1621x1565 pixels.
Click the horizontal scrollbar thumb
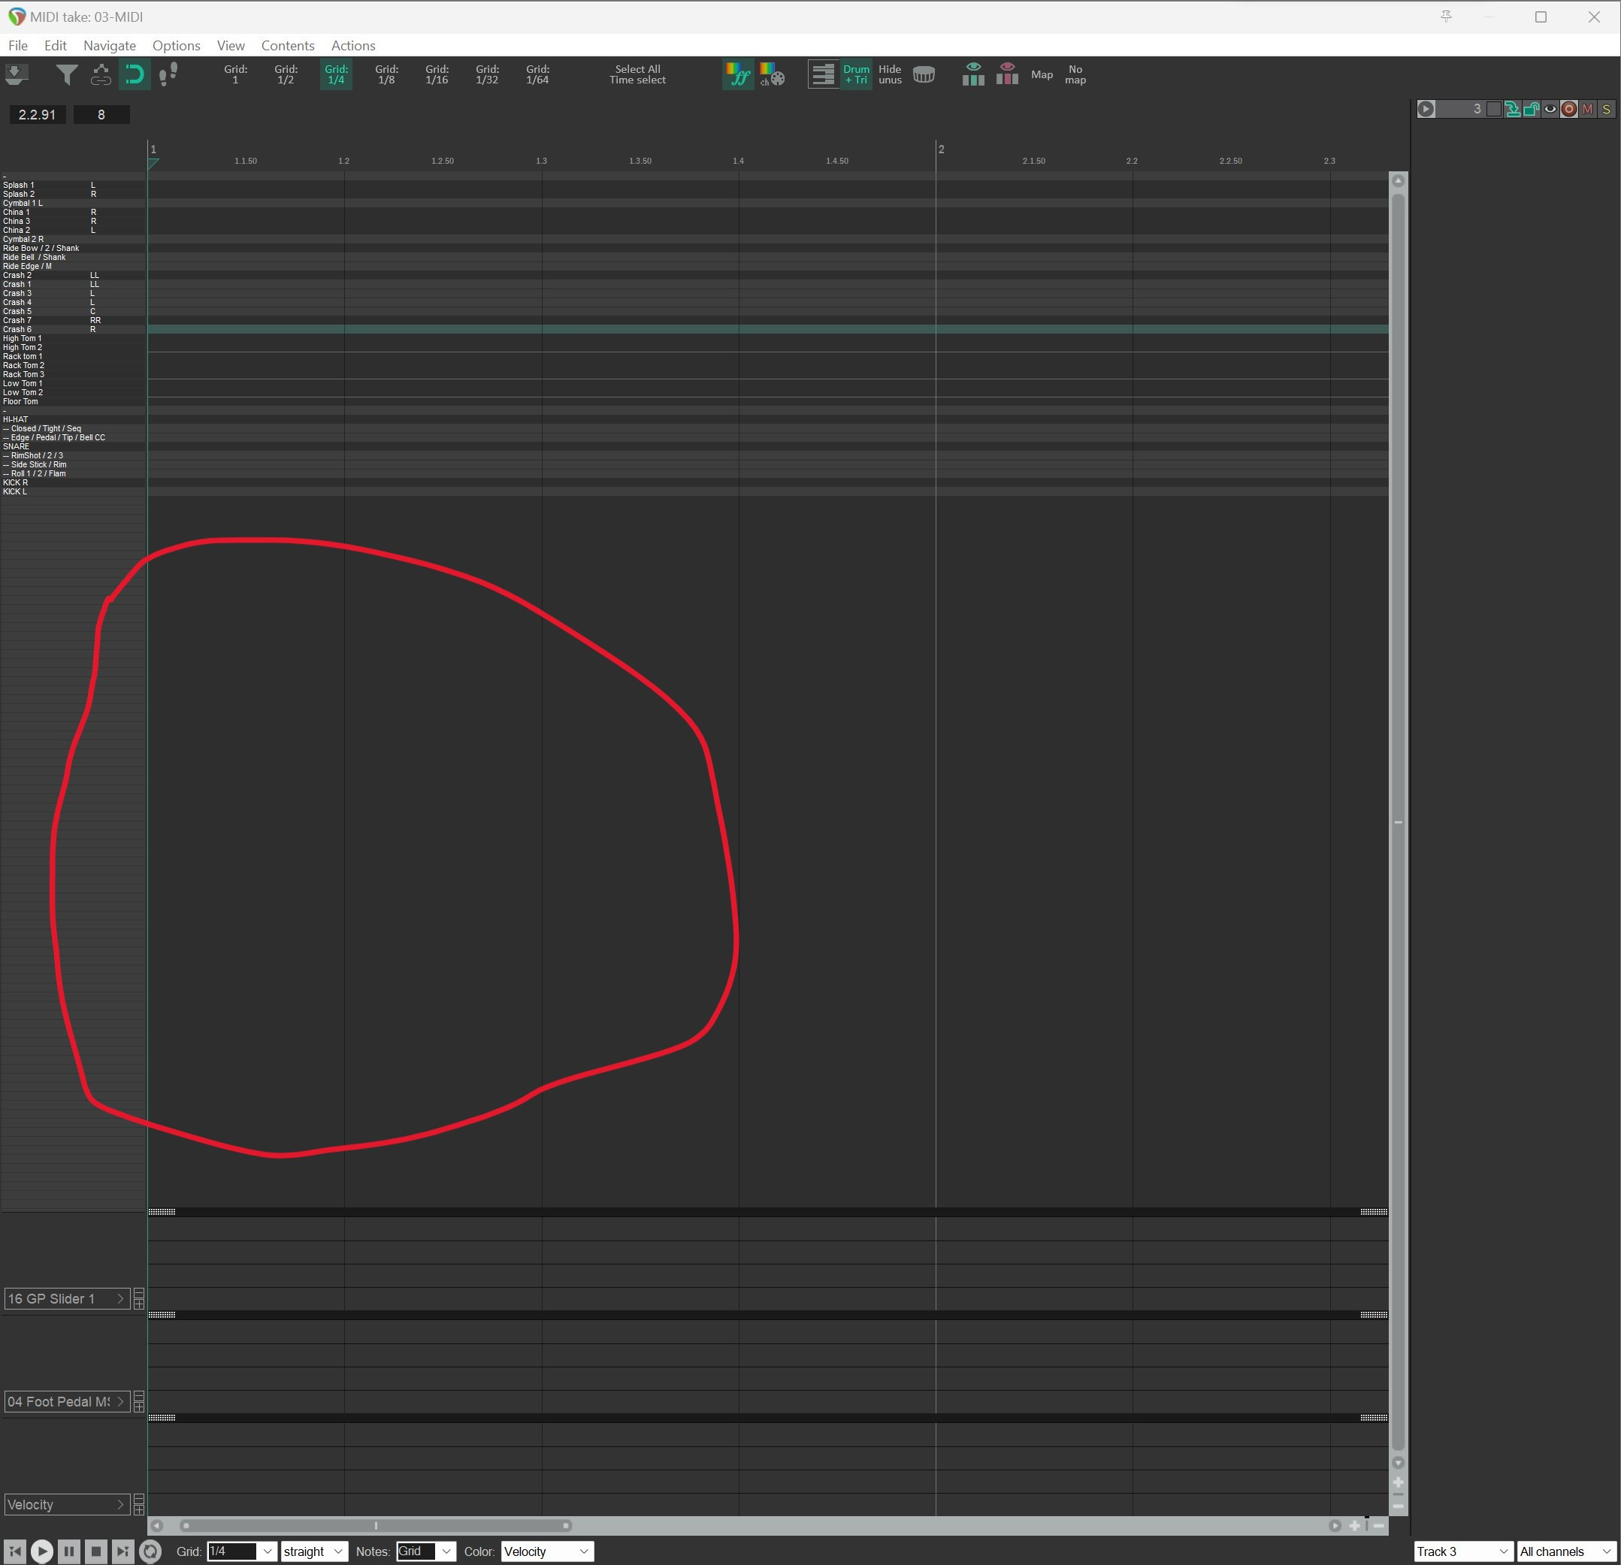click(x=377, y=1525)
